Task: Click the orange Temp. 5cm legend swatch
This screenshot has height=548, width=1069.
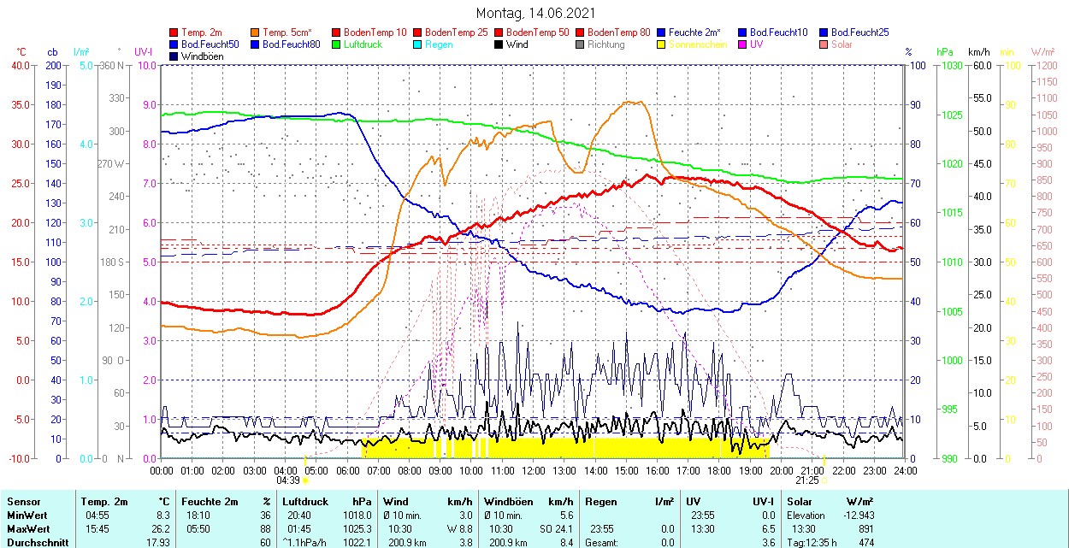Action: pyautogui.click(x=255, y=32)
